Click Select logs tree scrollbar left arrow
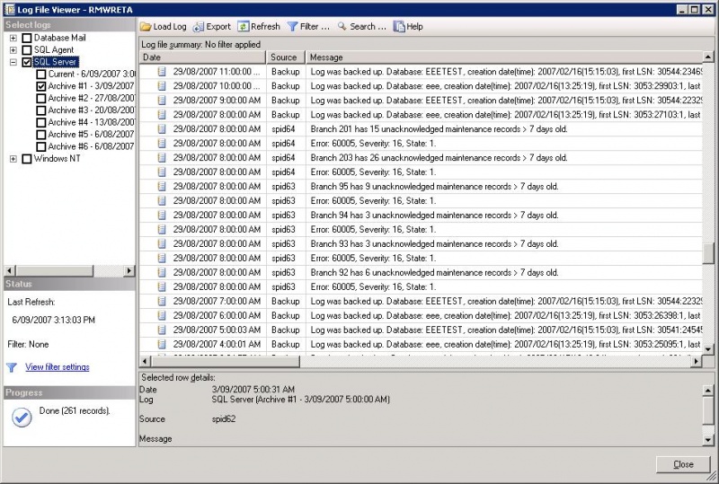 [10, 271]
